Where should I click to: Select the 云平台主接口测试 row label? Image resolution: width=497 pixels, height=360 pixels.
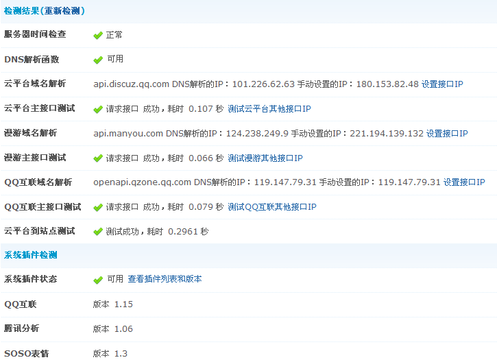click(40, 108)
